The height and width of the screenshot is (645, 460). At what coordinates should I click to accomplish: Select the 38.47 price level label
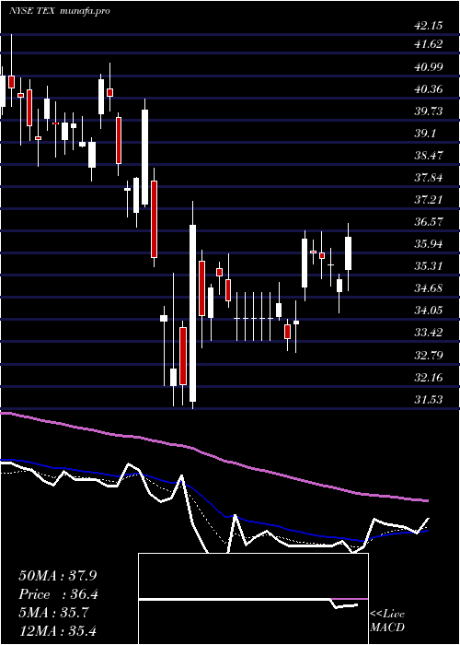[x=428, y=156]
